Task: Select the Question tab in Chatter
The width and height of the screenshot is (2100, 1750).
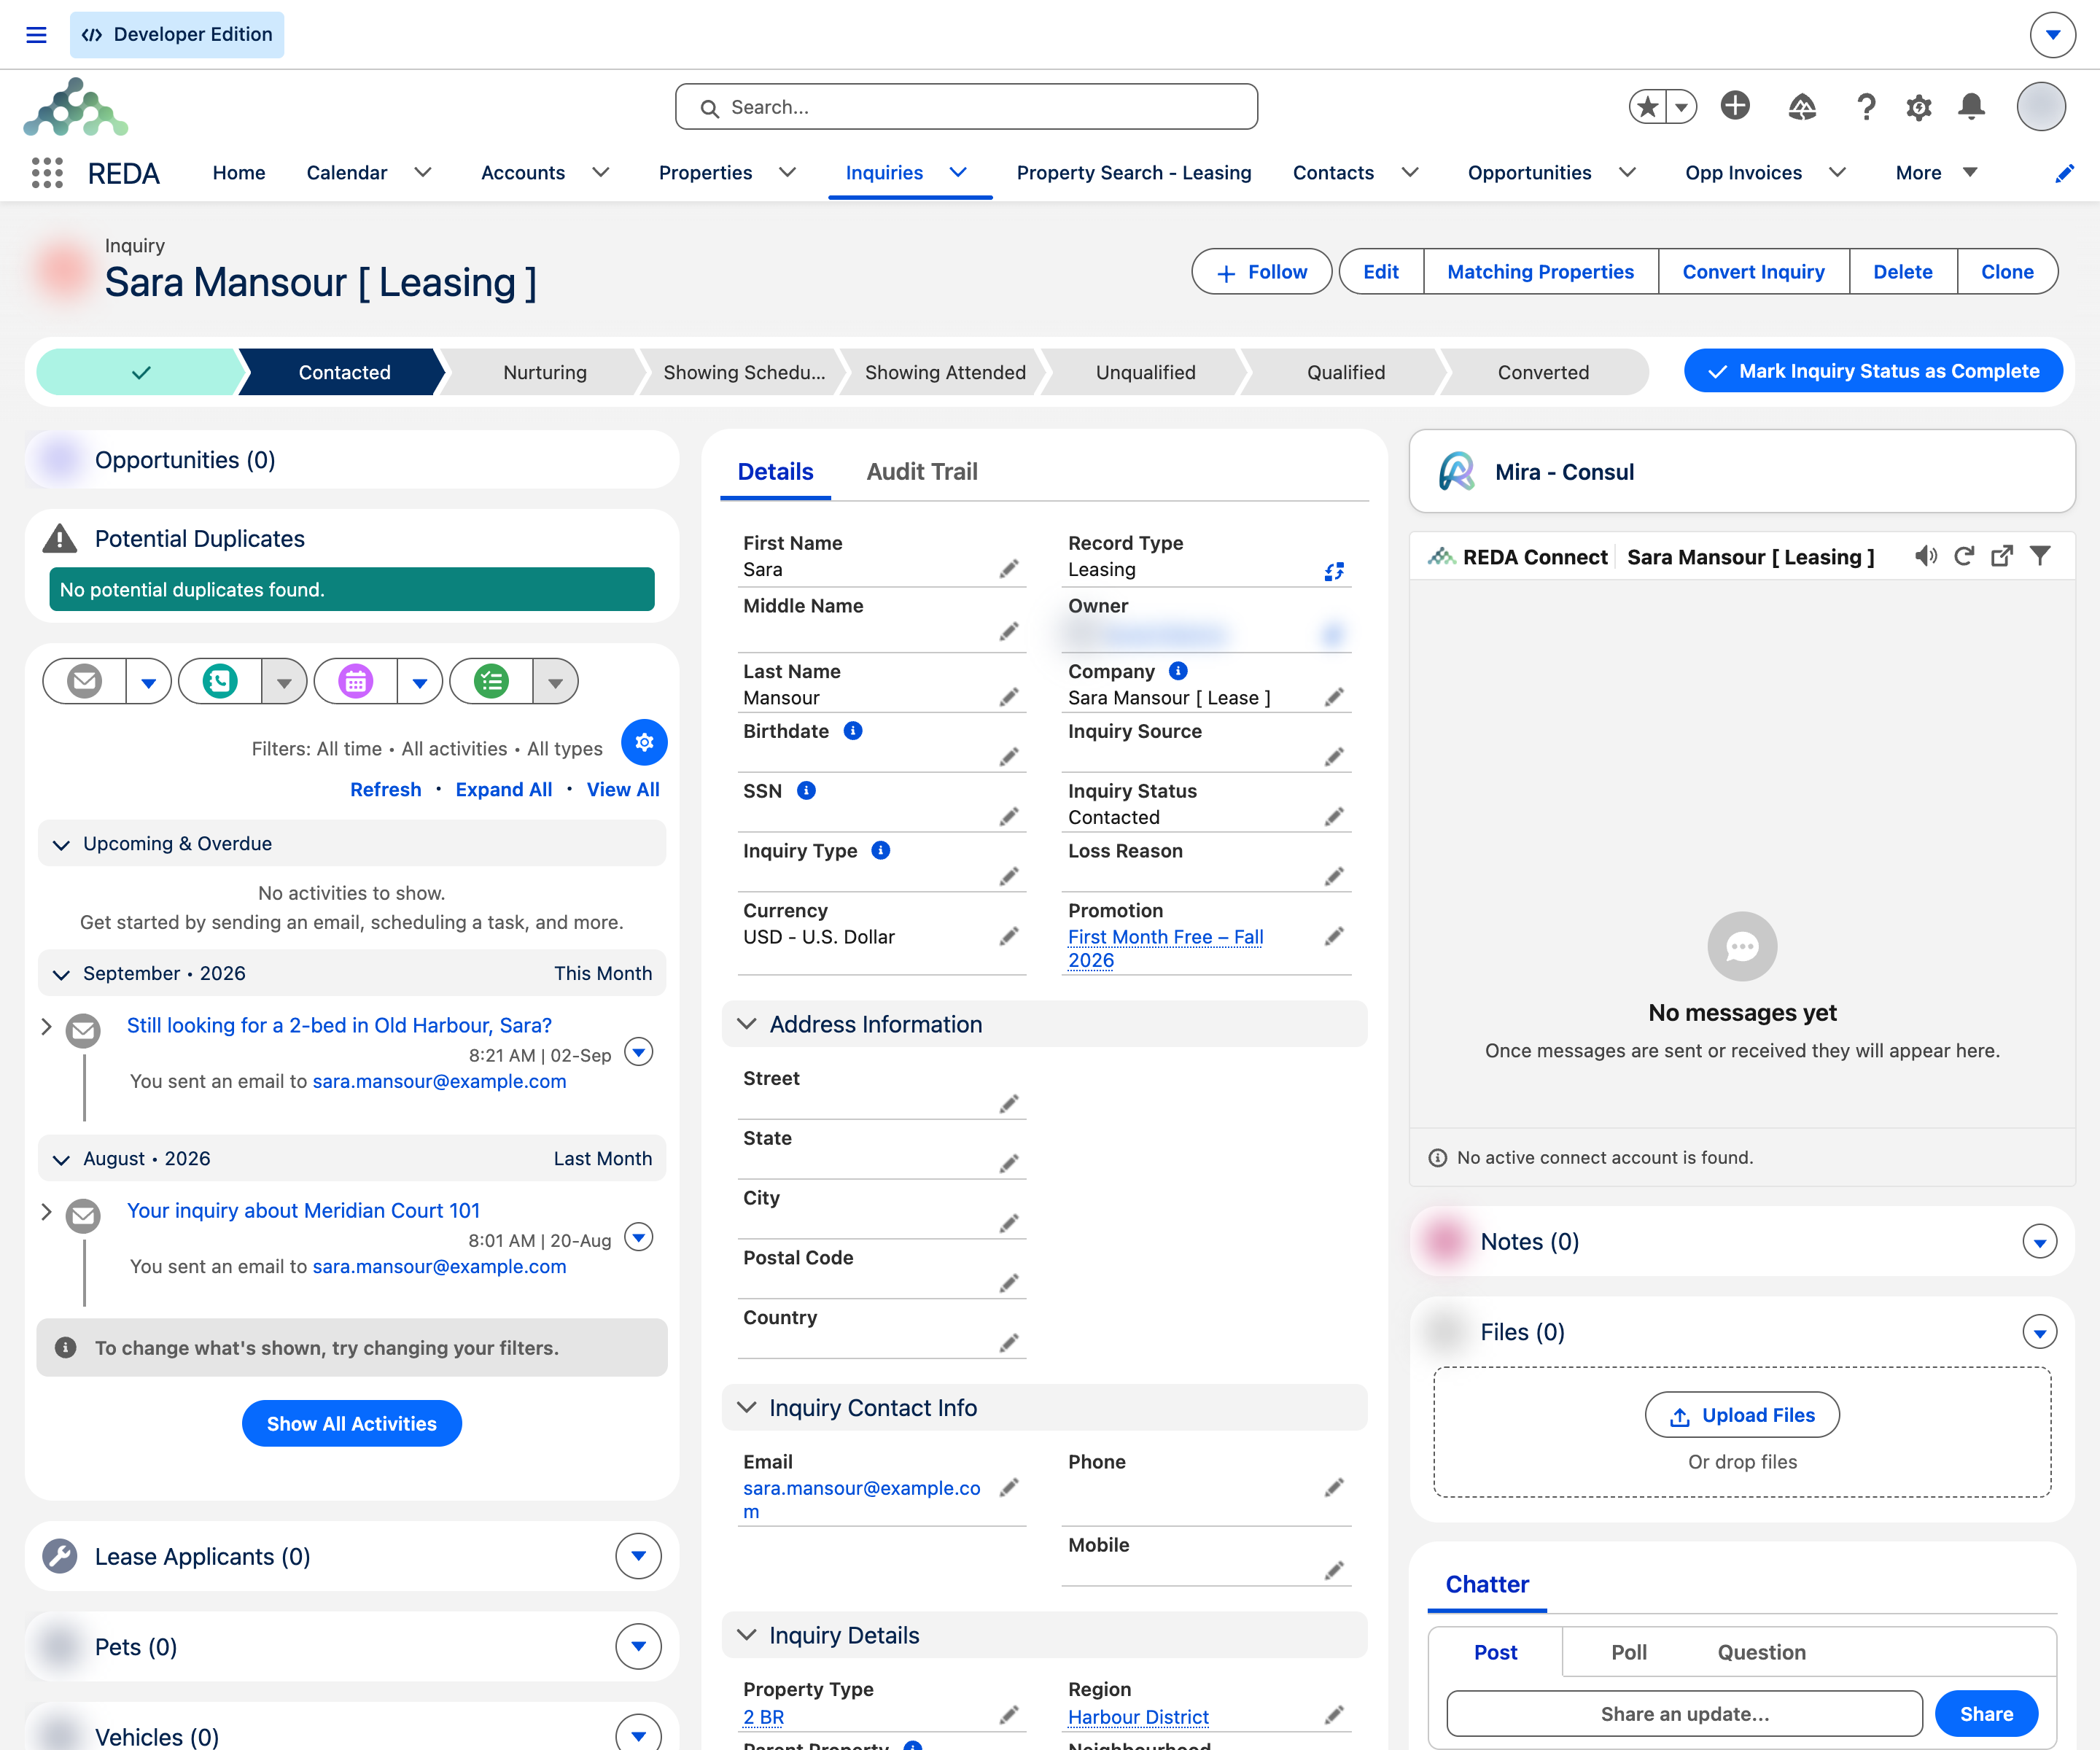Action: [x=1761, y=1653]
